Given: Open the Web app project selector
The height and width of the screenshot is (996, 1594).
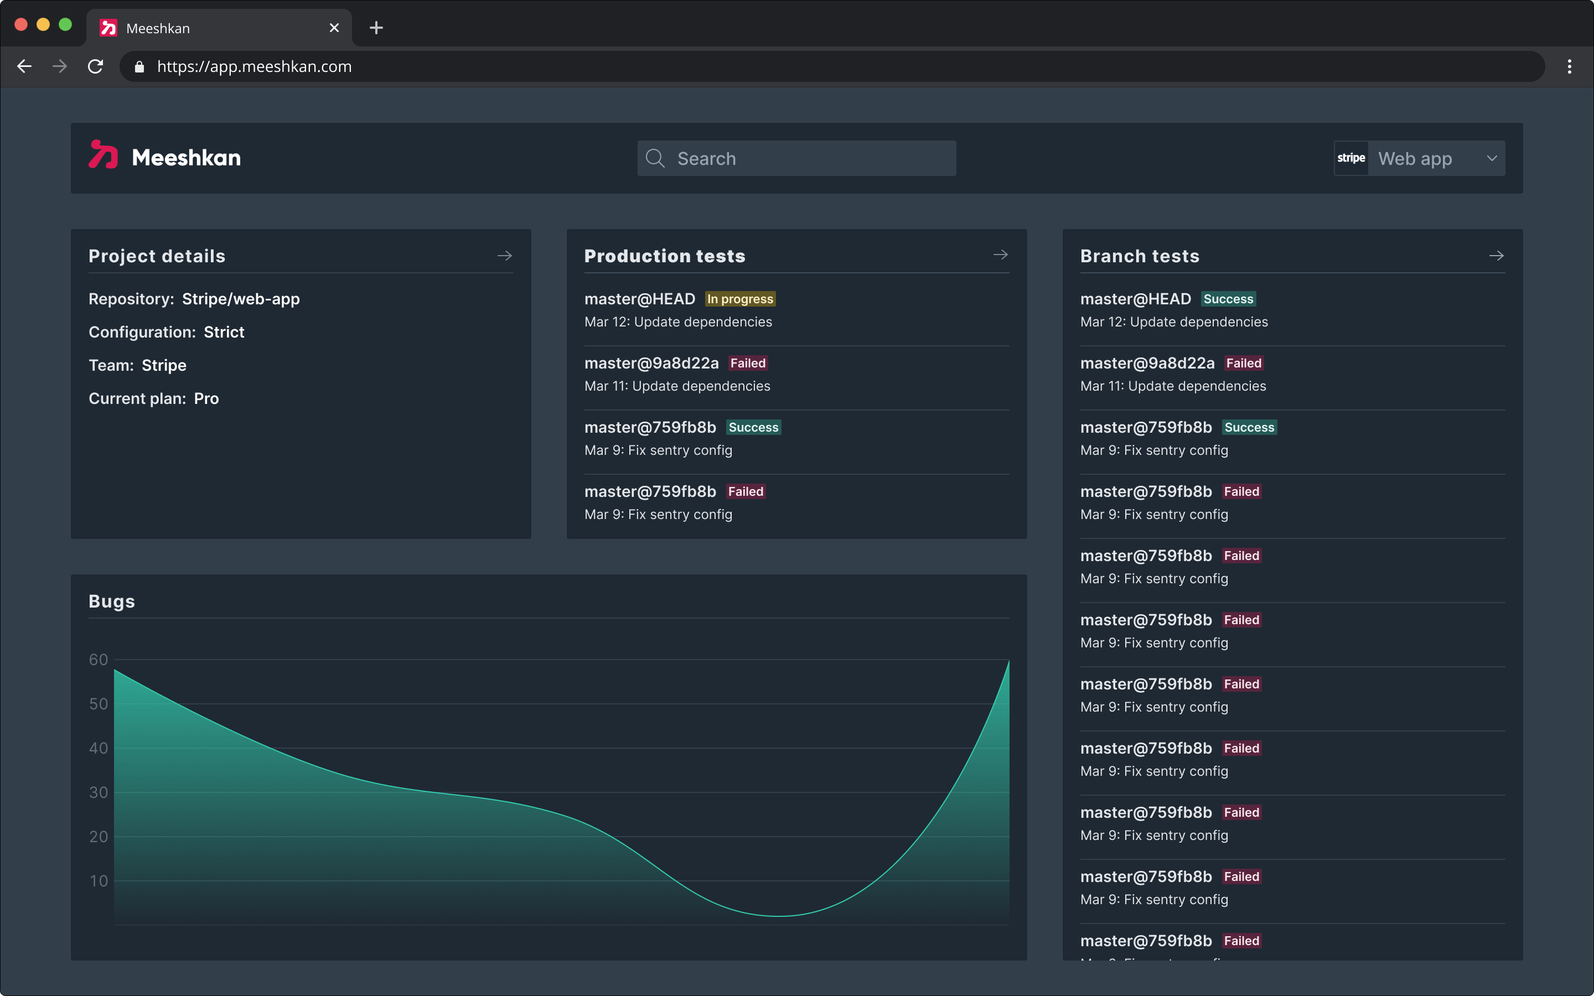Looking at the screenshot, I should pos(1415,158).
